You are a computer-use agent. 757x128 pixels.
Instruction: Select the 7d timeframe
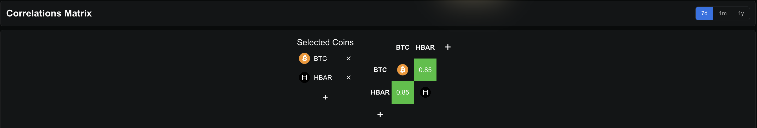coord(704,14)
